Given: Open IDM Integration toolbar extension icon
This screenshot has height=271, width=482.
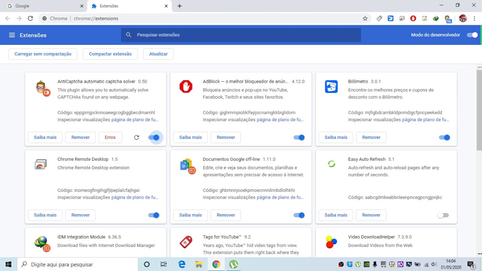Looking at the screenshot, I should pos(436,18).
